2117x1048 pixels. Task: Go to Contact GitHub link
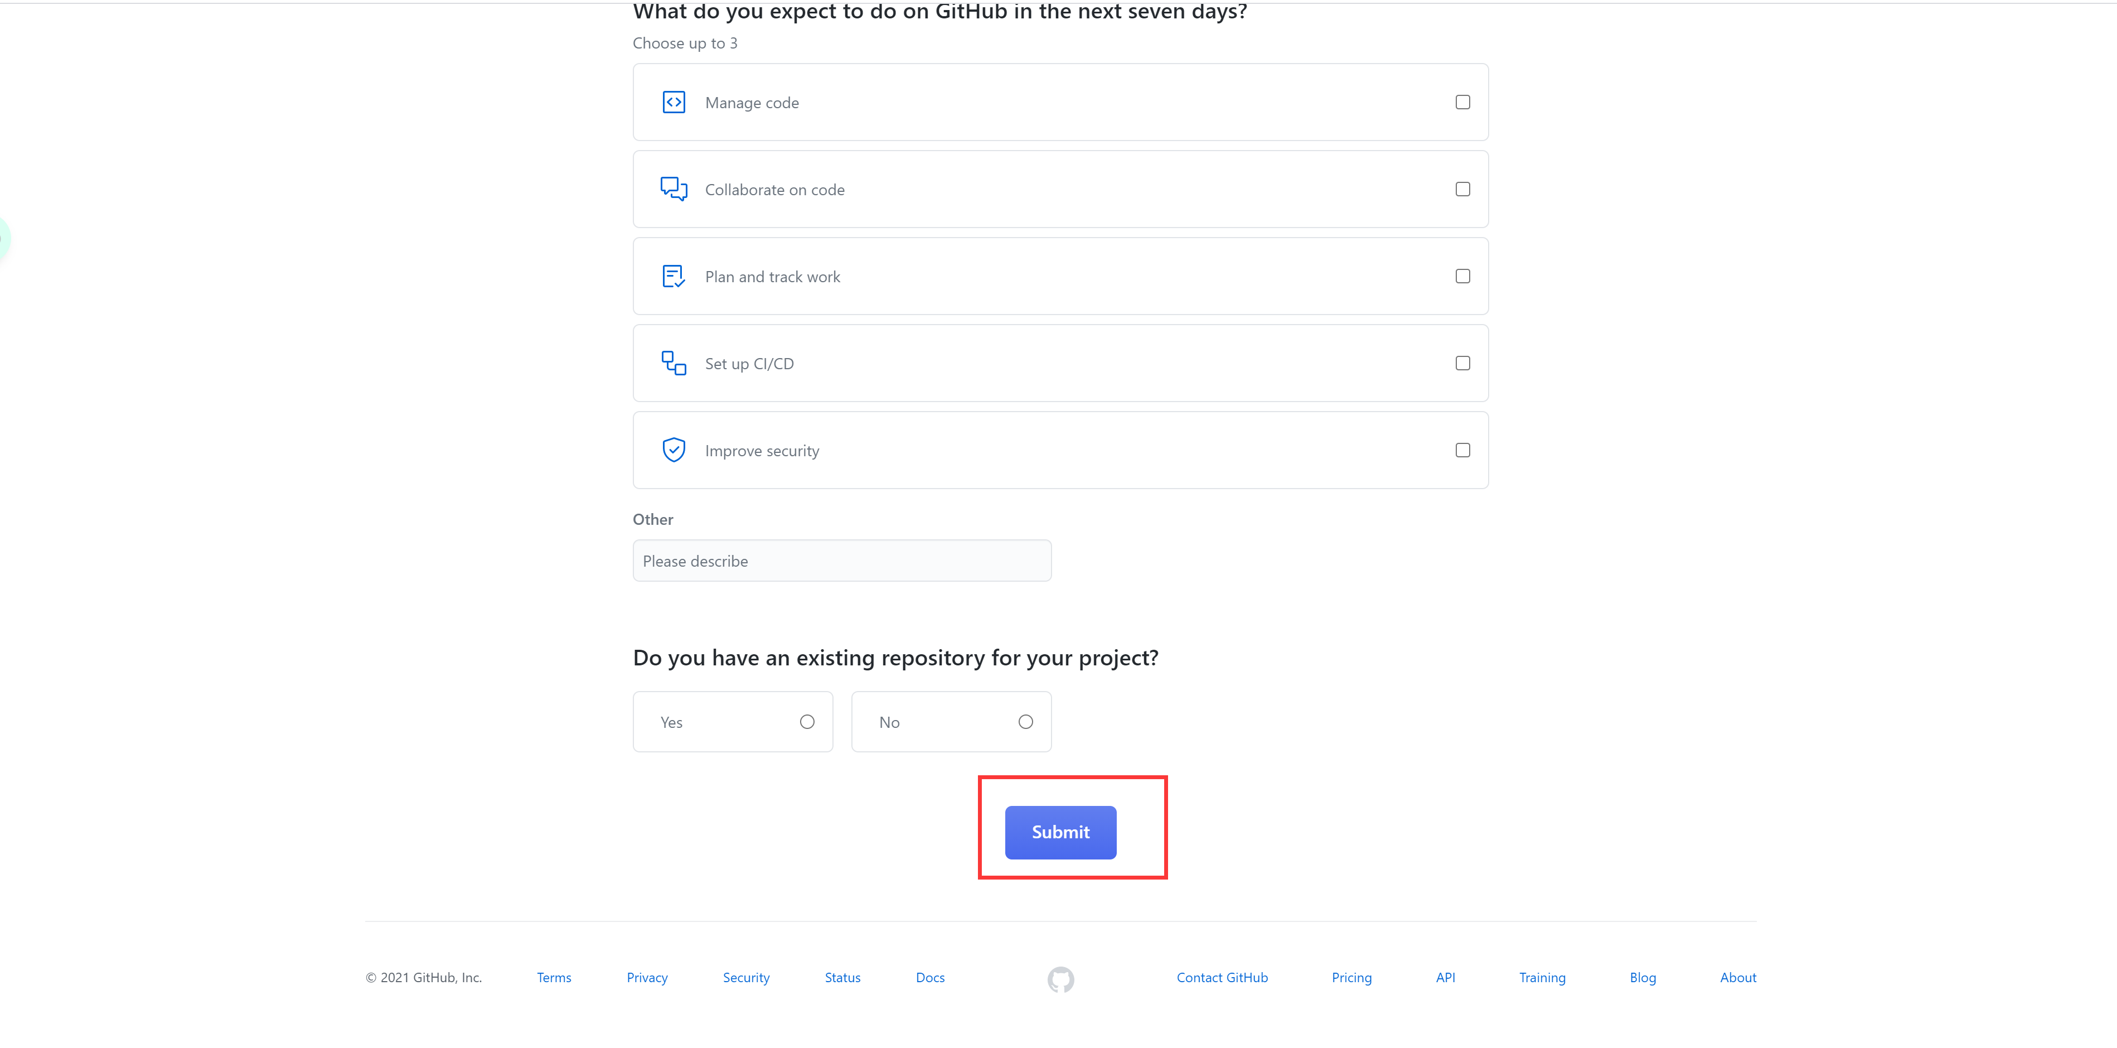[x=1221, y=977]
